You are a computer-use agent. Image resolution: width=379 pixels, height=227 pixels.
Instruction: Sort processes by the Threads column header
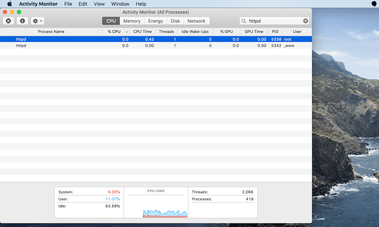[166, 32]
